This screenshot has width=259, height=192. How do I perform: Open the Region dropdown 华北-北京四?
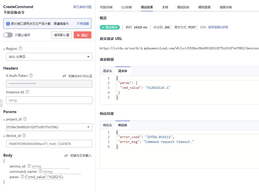coord(49,57)
